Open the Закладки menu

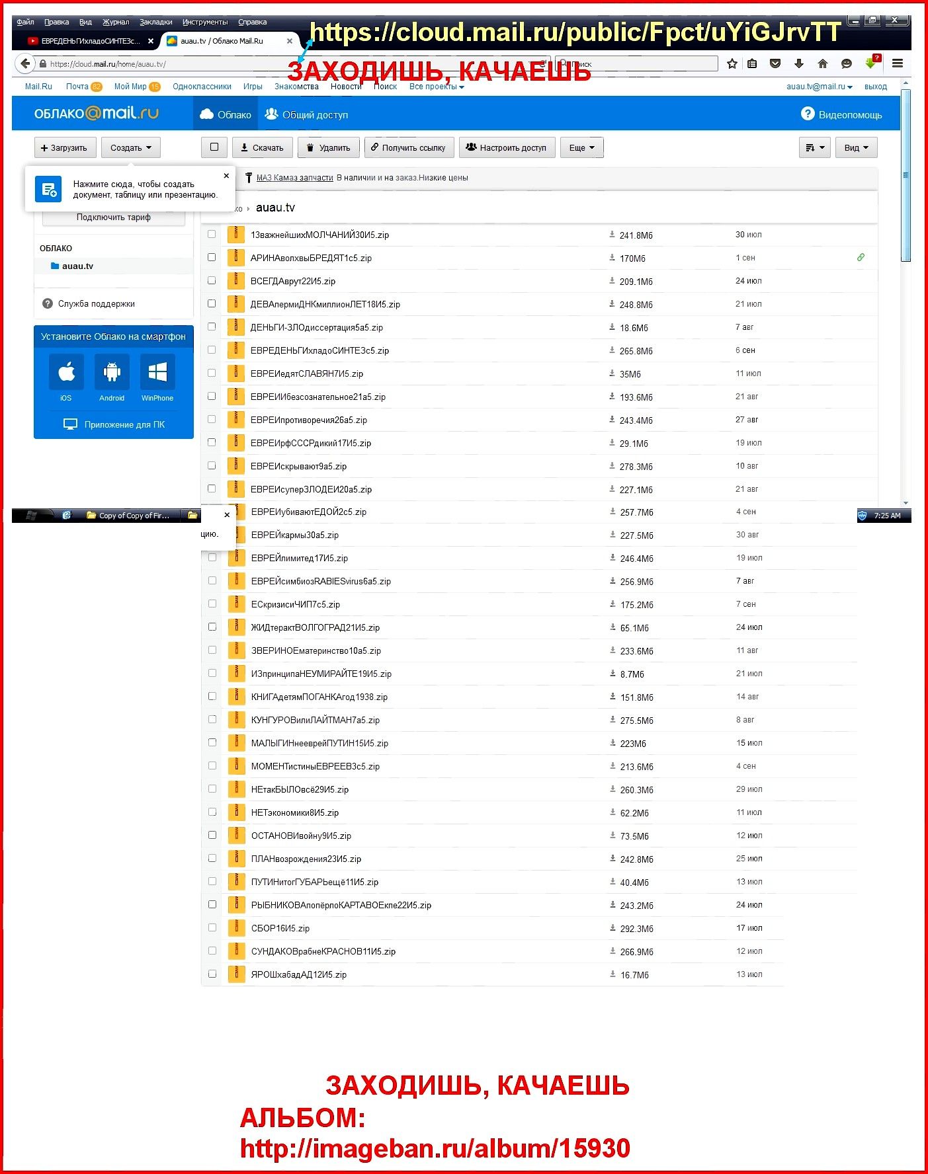point(155,22)
